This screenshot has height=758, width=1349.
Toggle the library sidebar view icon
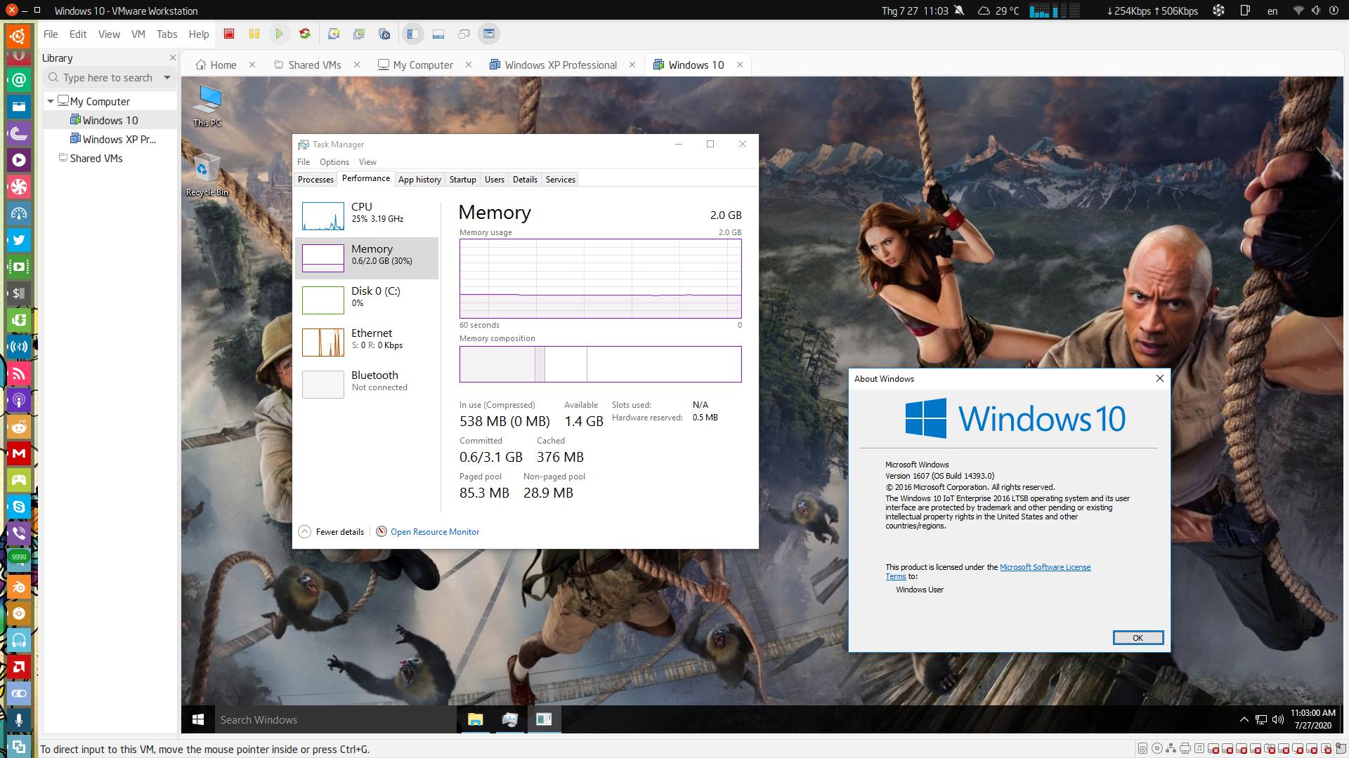(413, 34)
